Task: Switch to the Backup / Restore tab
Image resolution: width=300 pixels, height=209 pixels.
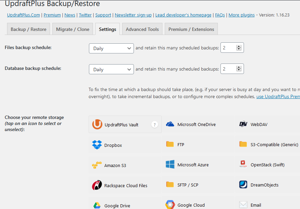Action: (x=29, y=29)
